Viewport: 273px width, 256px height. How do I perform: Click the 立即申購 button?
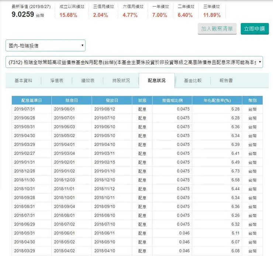click(x=255, y=29)
